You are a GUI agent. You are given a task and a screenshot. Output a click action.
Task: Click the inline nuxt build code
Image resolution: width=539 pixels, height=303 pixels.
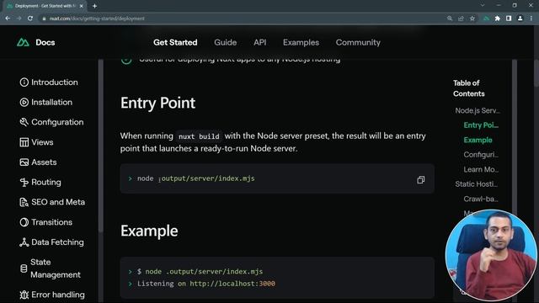coord(199,136)
